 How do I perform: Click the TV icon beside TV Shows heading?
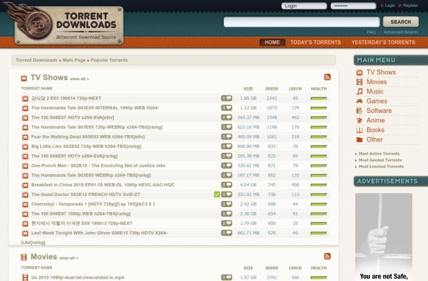point(24,78)
